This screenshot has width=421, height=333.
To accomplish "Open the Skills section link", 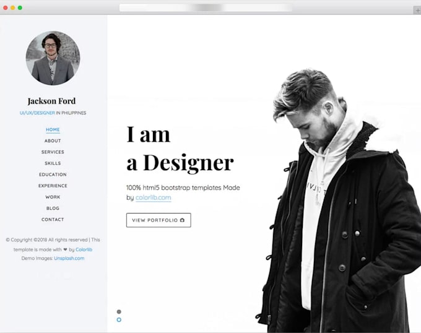I will pyautogui.click(x=53, y=163).
